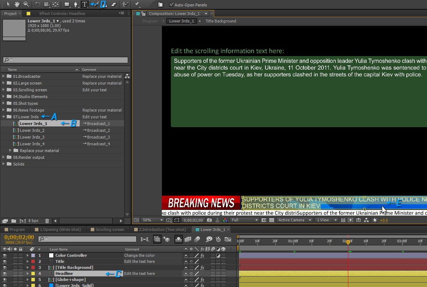Take a snapshot of the composition viewer
This screenshot has width=427, height=287.
pos(210,220)
